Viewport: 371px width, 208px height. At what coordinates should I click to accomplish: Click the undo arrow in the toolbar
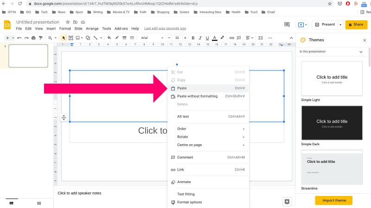click(x=19, y=38)
